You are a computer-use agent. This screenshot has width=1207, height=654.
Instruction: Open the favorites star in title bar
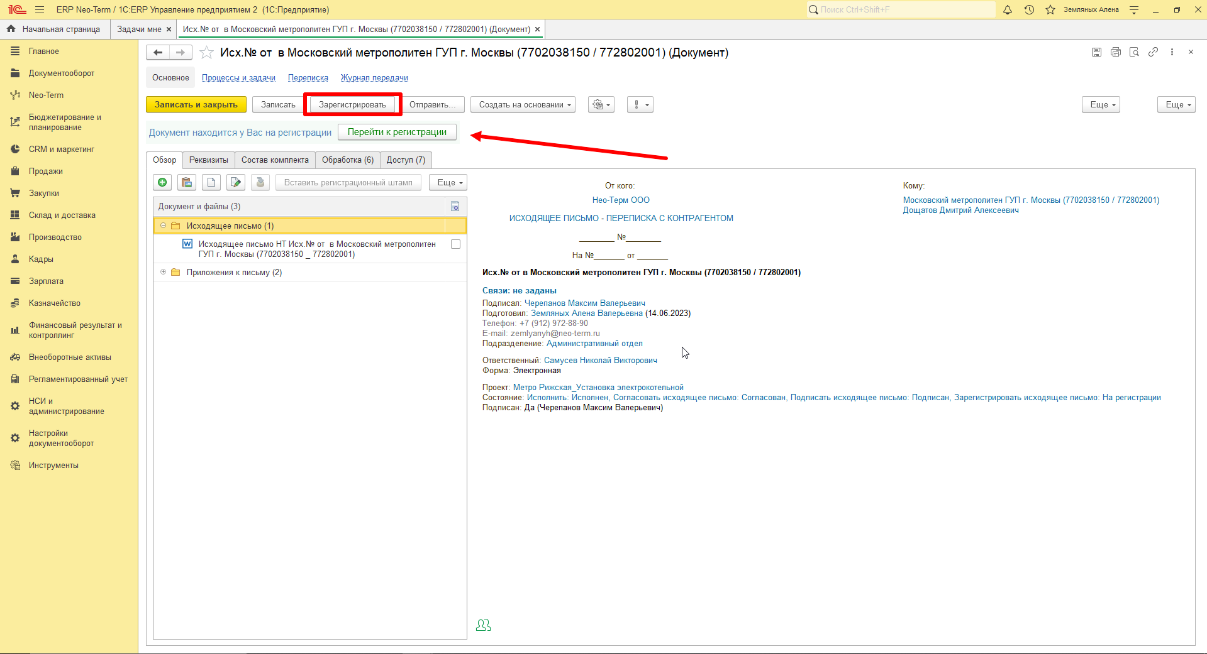coord(1050,9)
